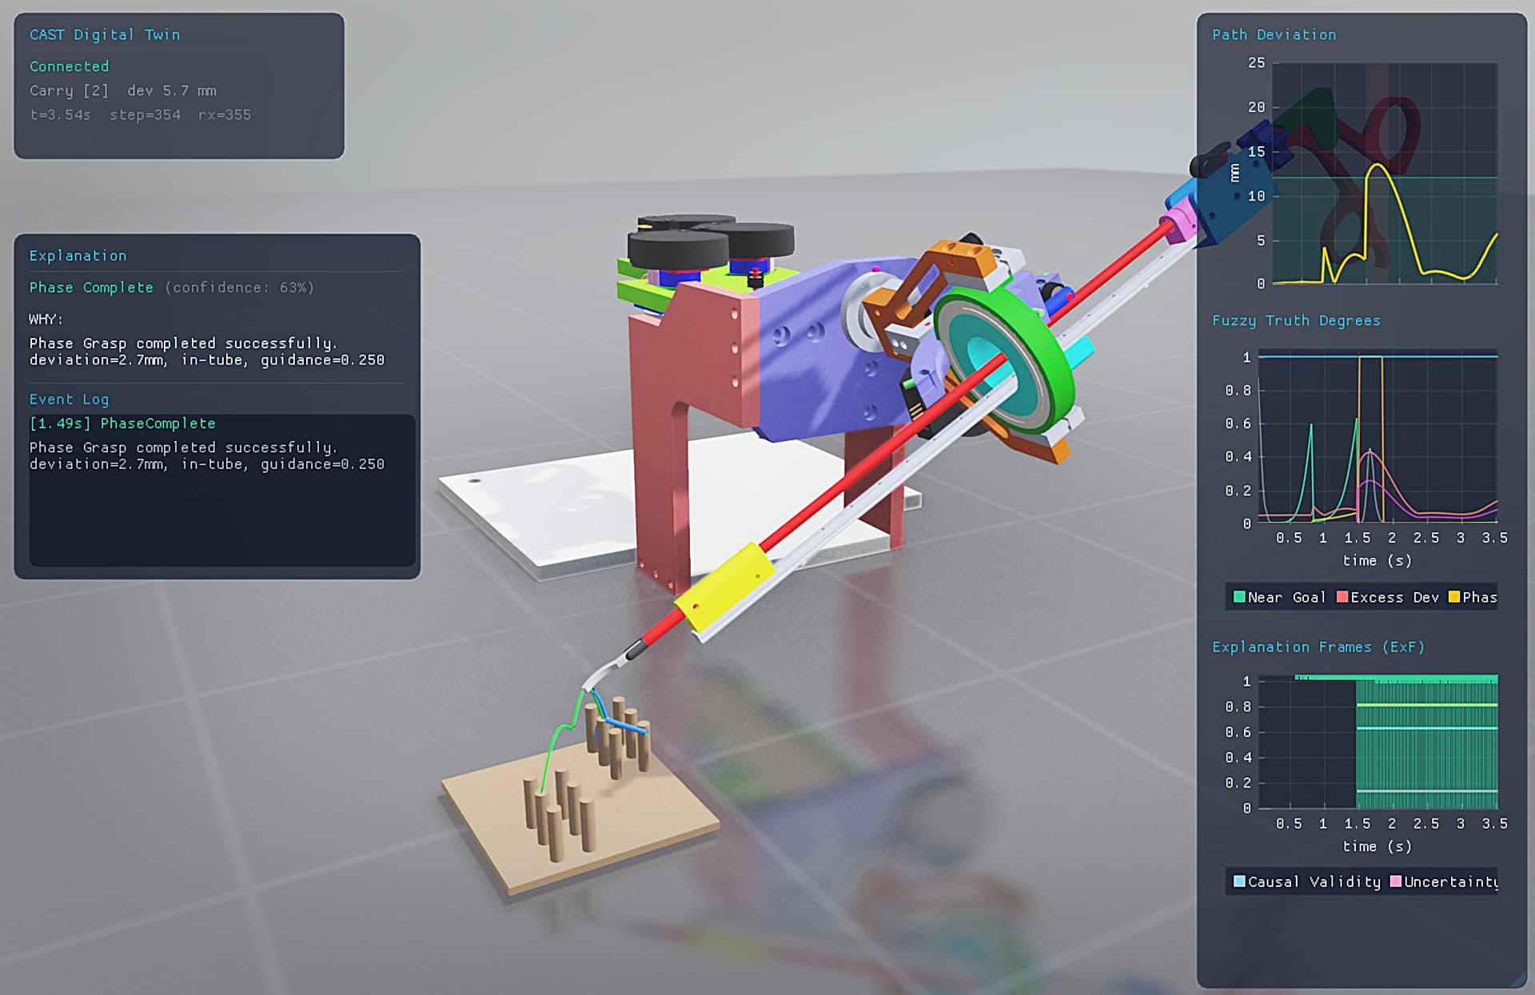The height and width of the screenshot is (995, 1535).
Task: Select the red Excess Dev legend square
Action: [x=1341, y=597]
